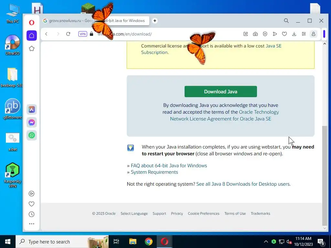Add page to bookmarks with heart icon
The width and height of the screenshot is (331, 248).
(284, 34)
